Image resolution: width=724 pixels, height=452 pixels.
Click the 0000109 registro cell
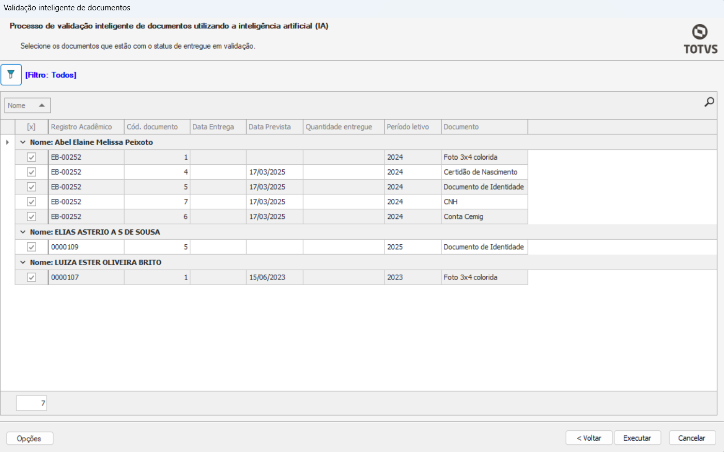[x=86, y=247]
